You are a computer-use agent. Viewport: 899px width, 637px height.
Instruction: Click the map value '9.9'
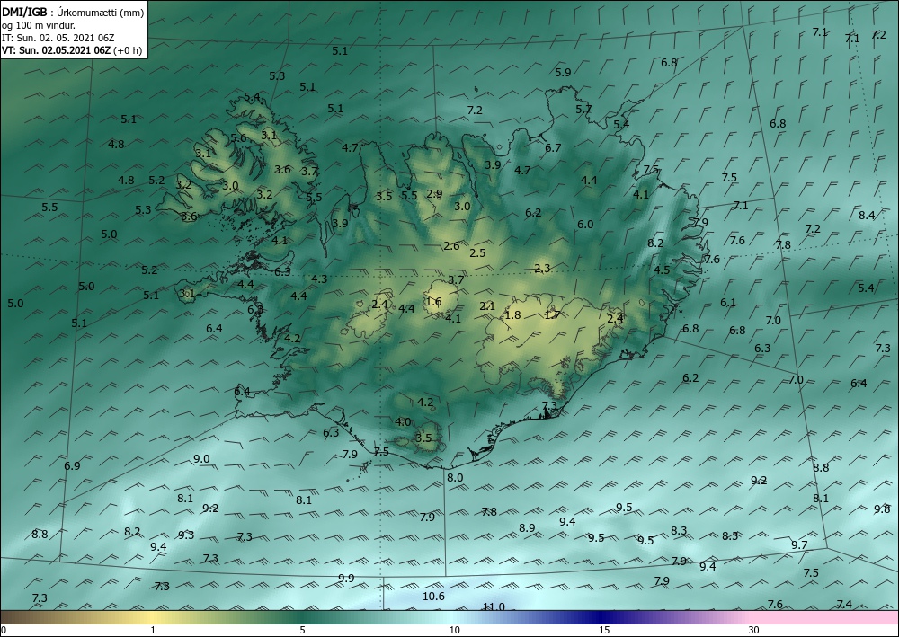[x=346, y=578]
